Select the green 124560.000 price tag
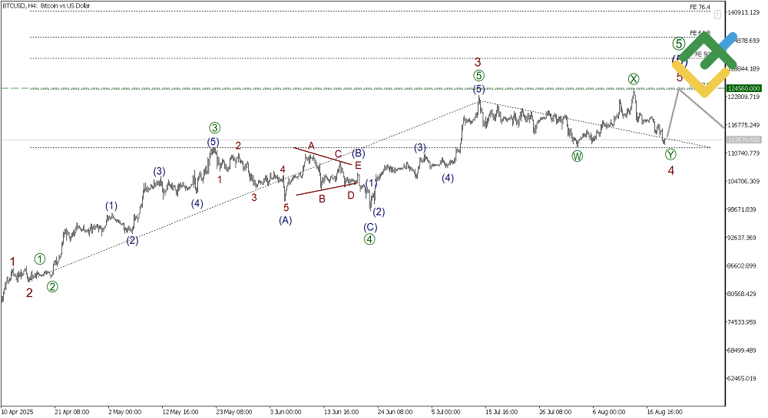 [743, 88]
